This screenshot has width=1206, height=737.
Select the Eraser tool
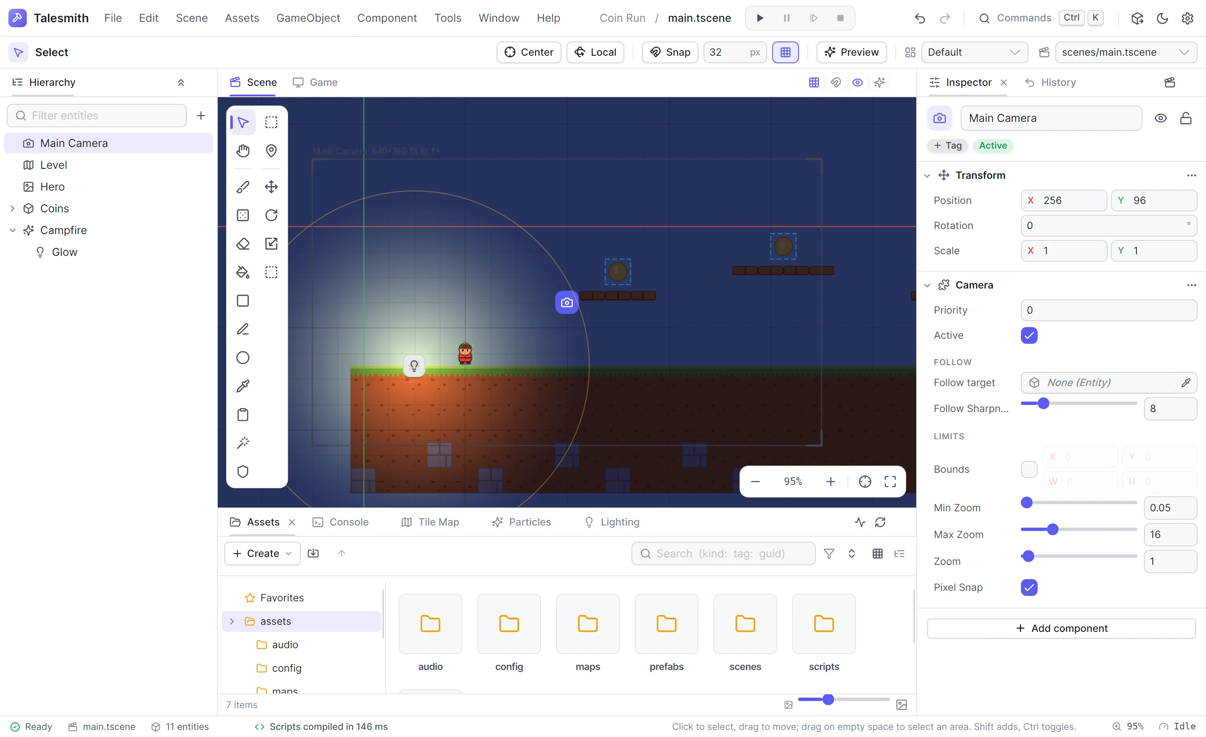click(243, 244)
